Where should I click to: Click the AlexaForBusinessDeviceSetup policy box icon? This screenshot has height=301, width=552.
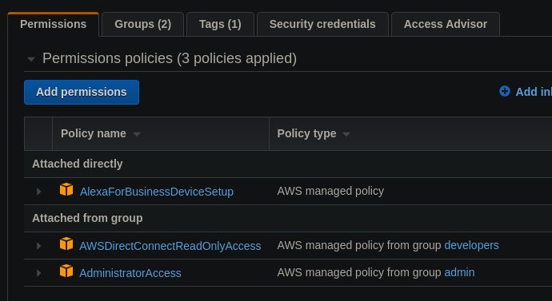point(66,190)
